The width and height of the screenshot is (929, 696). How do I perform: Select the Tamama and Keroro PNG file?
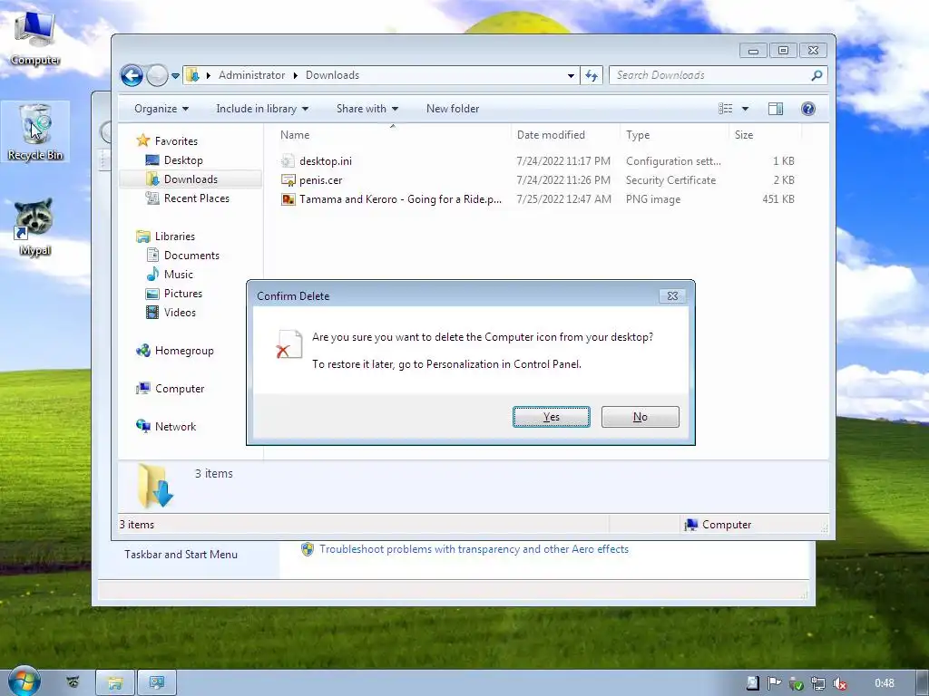pyautogui.click(x=400, y=198)
